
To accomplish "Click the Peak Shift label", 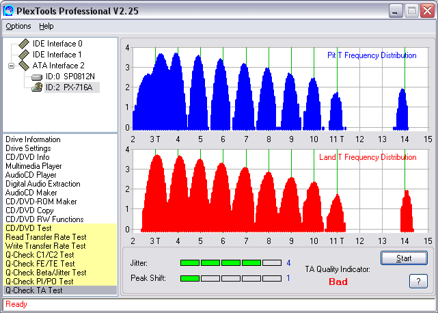I will point(148,278).
